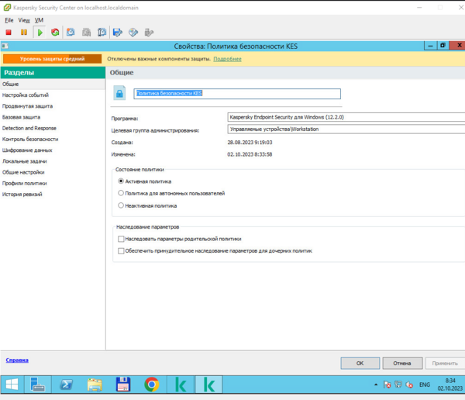Image resolution: width=465 pixels, height=400 pixels.
Task: Click the blue floppy send icon in toolbar
Action: point(118,32)
